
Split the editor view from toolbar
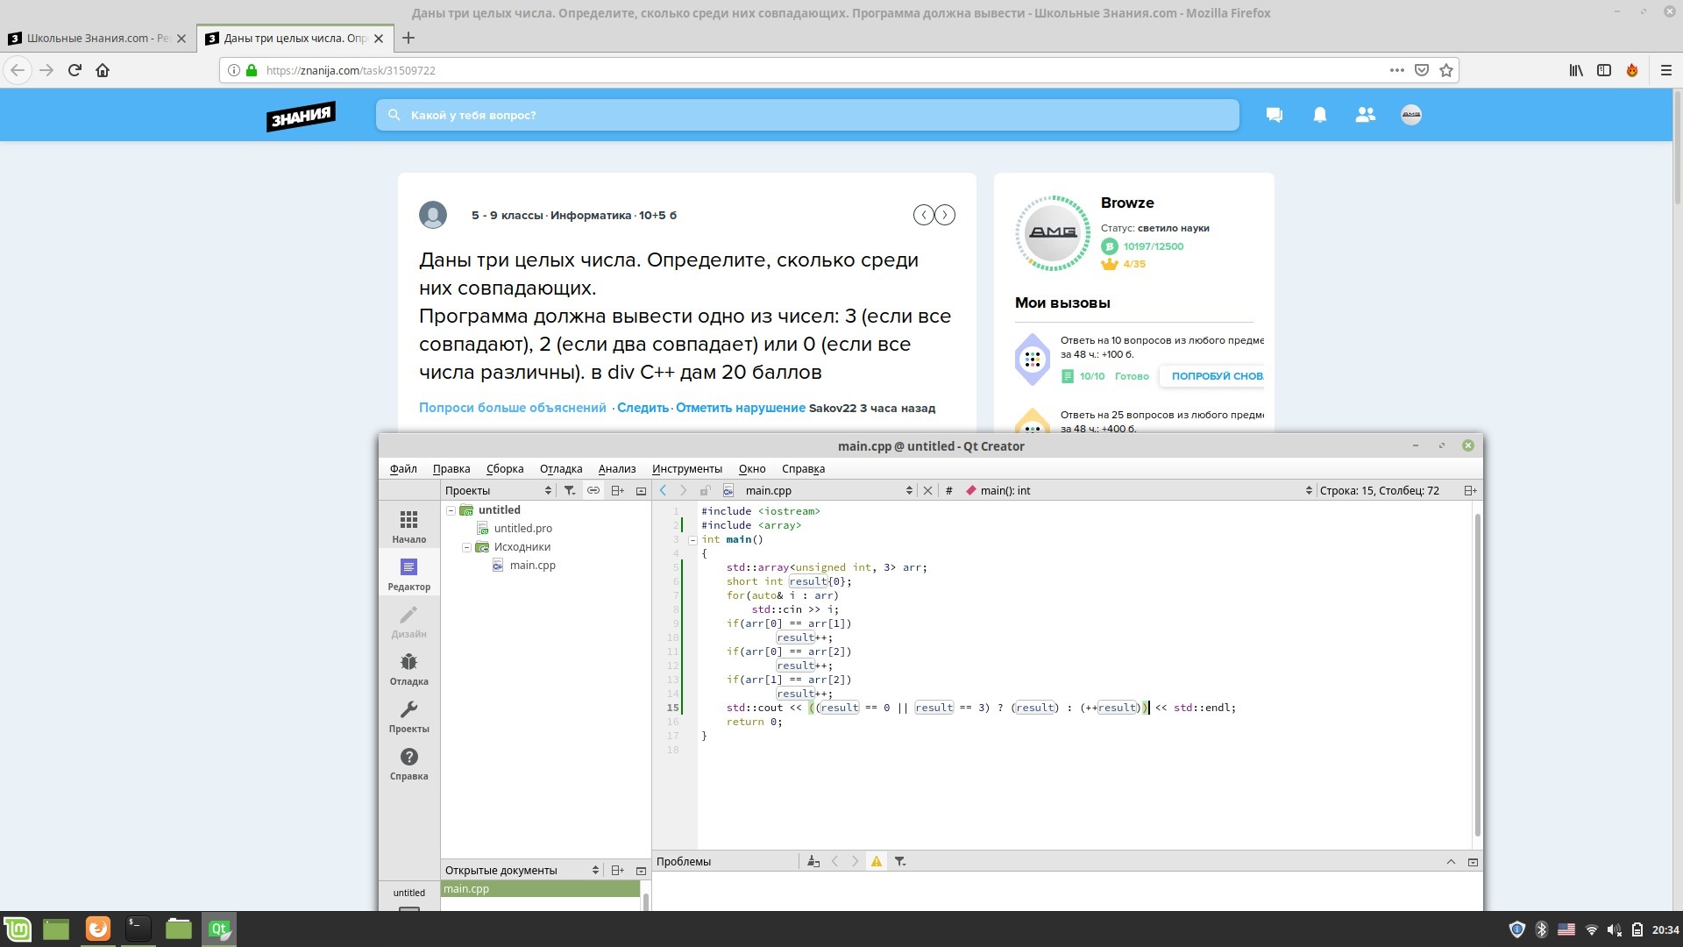[x=1470, y=491]
